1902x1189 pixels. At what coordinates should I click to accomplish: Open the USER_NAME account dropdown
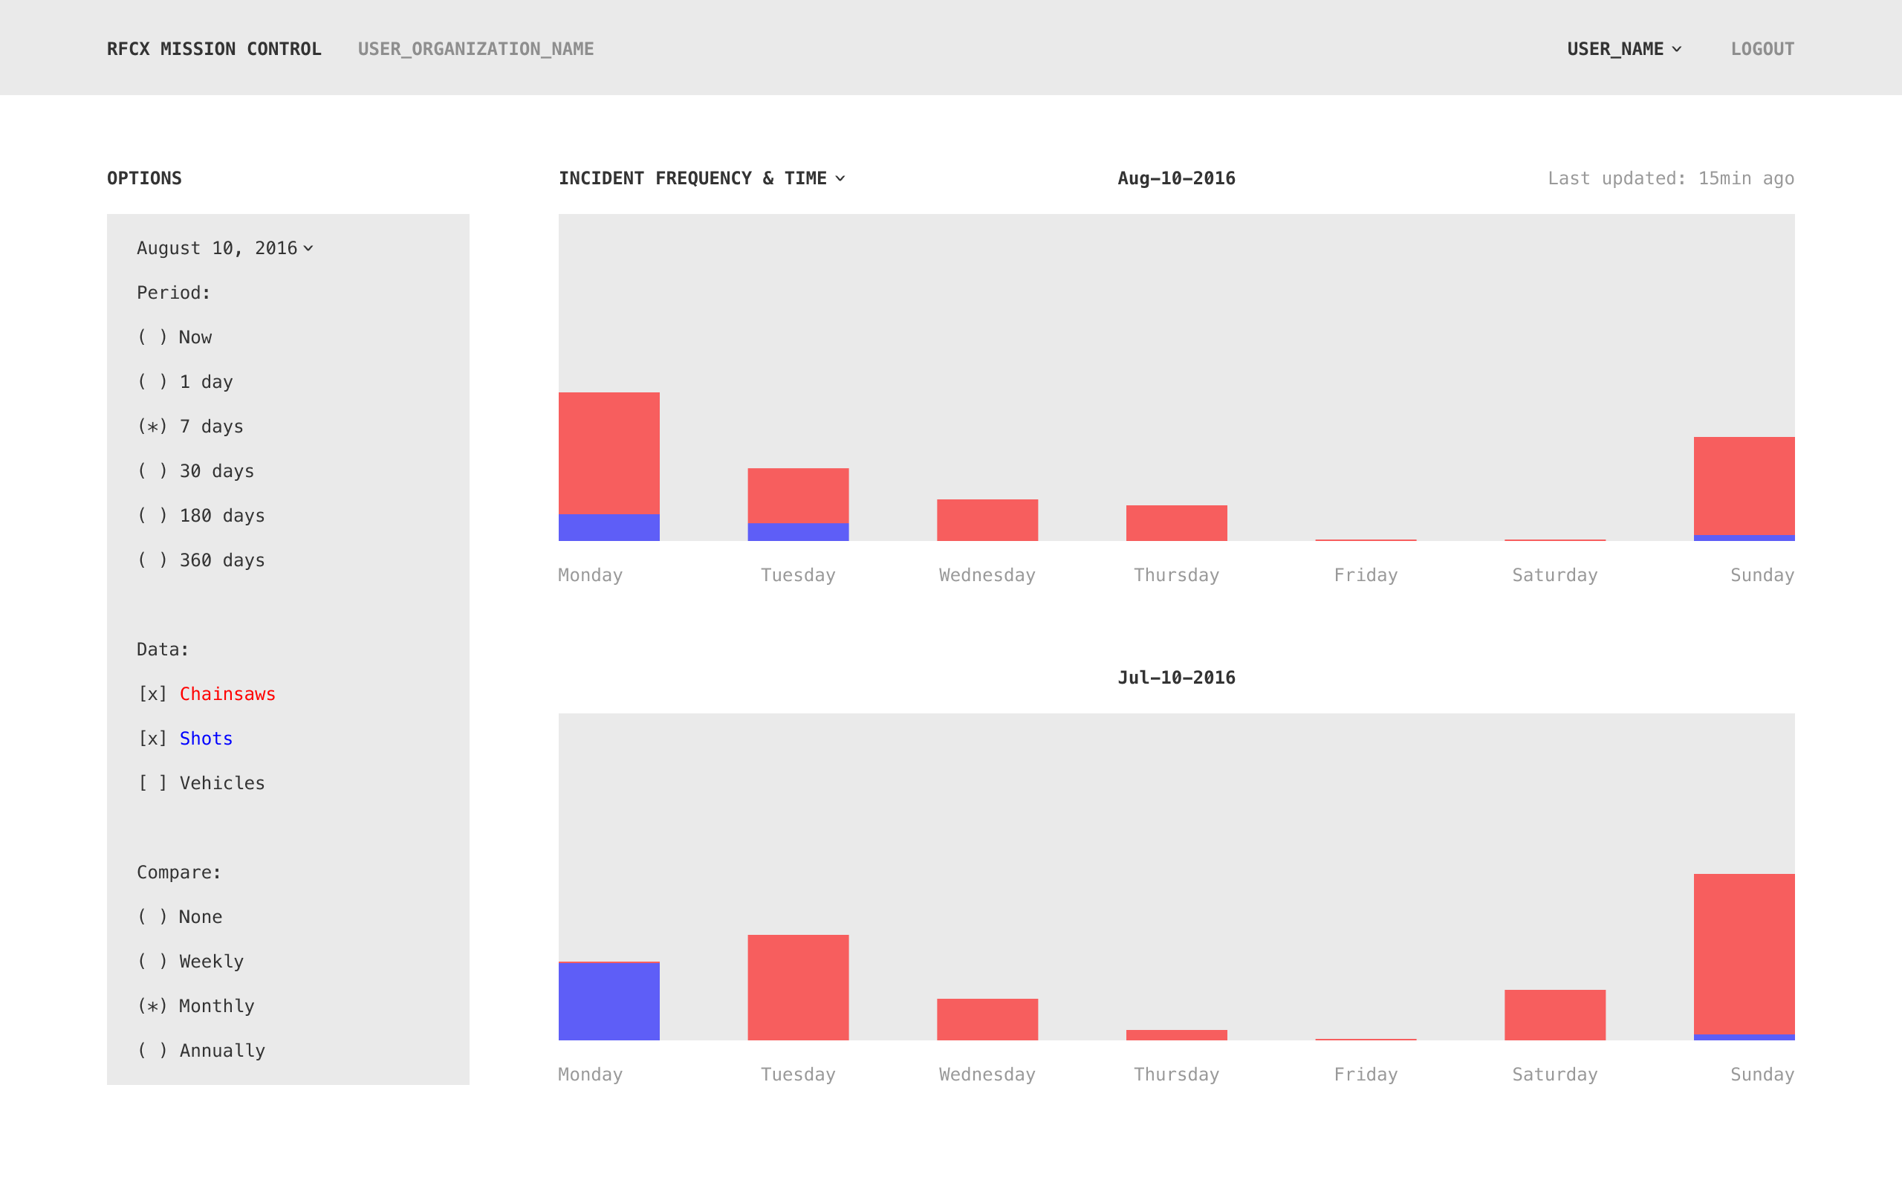coord(1624,49)
